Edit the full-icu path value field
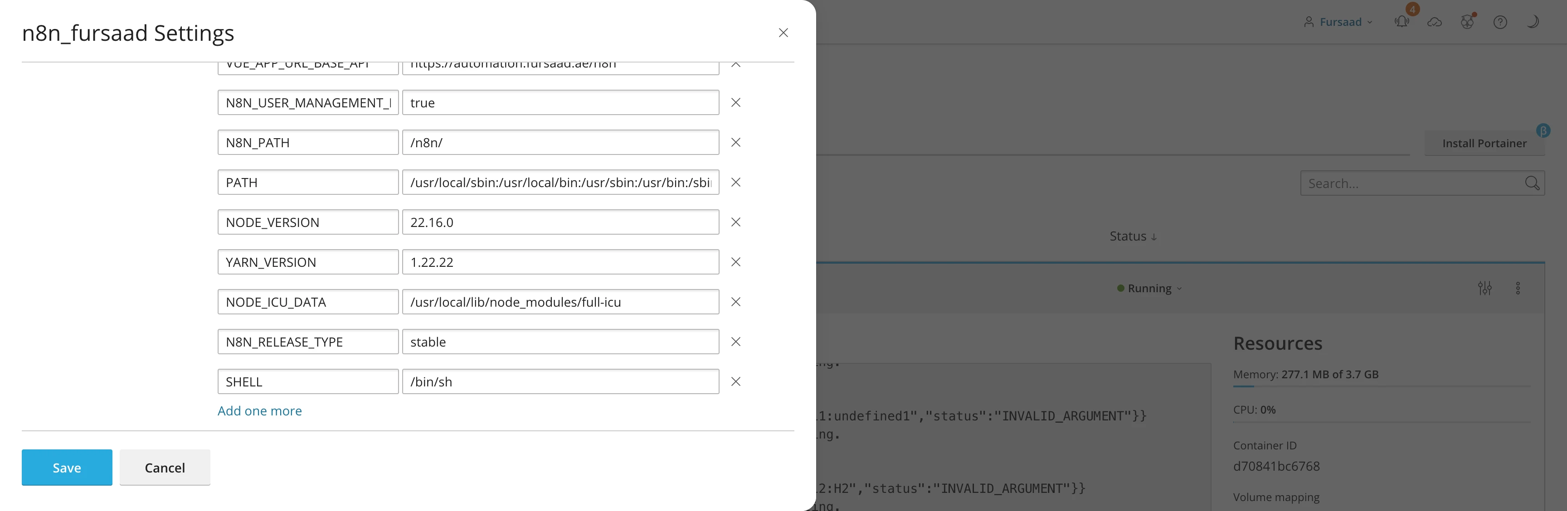The height and width of the screenshot is (511, 1567). 560,302
